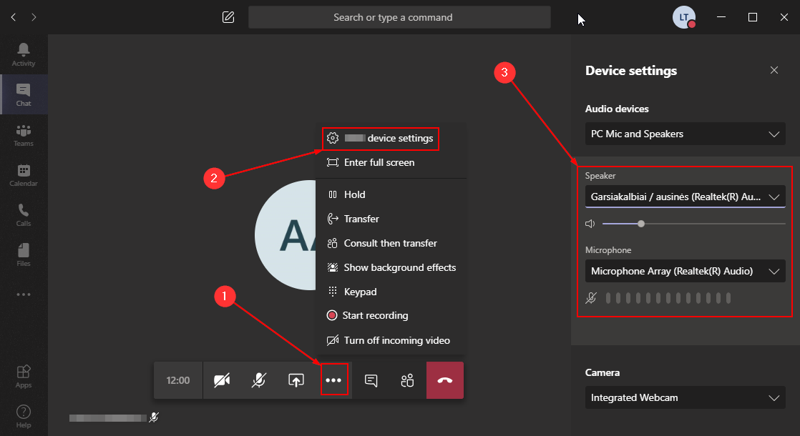Toggle the camera on or off
Screen dimensions: 800x436
click(x=222, y=380)
